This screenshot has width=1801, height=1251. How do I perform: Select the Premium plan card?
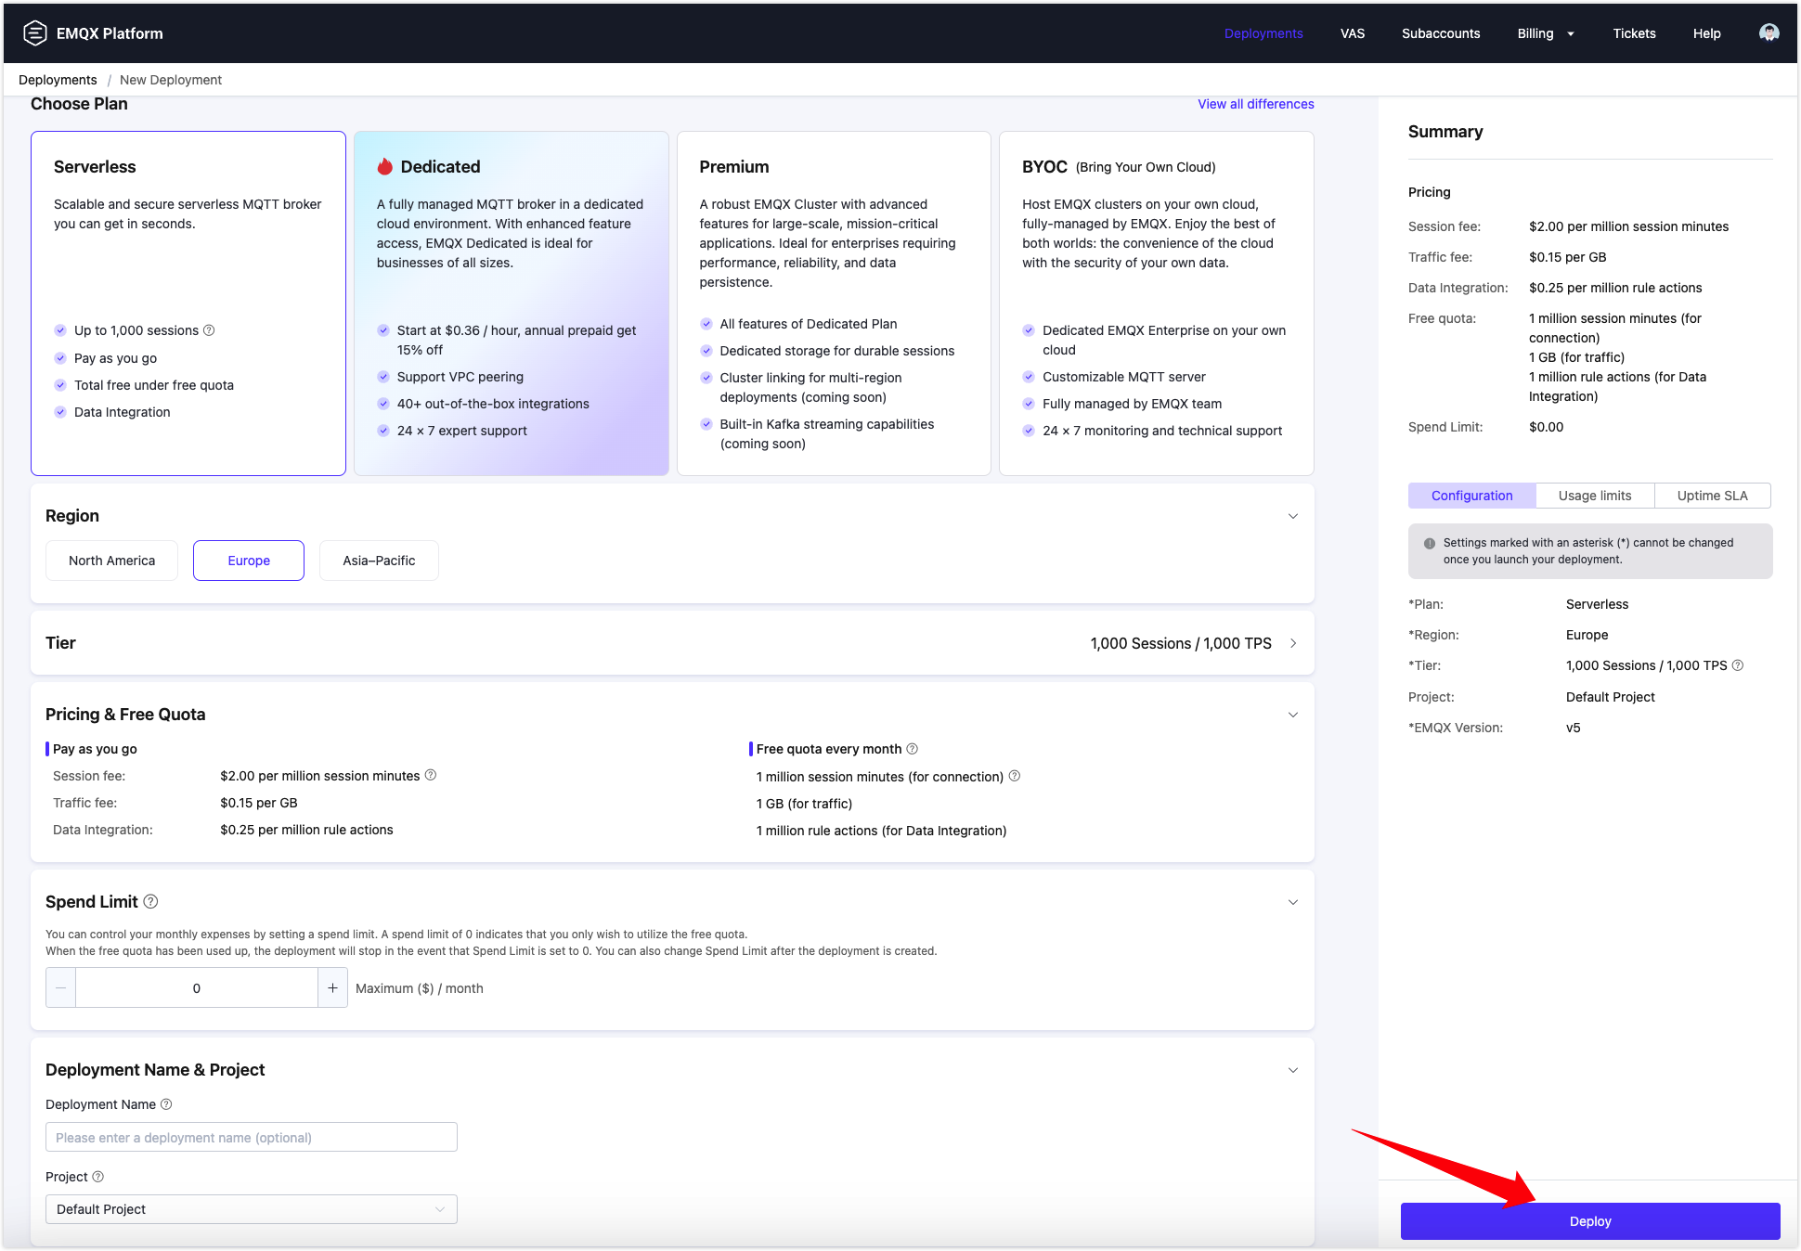[834, 303]
